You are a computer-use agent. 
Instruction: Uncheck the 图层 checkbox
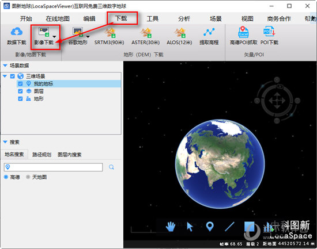pos(20,91)
